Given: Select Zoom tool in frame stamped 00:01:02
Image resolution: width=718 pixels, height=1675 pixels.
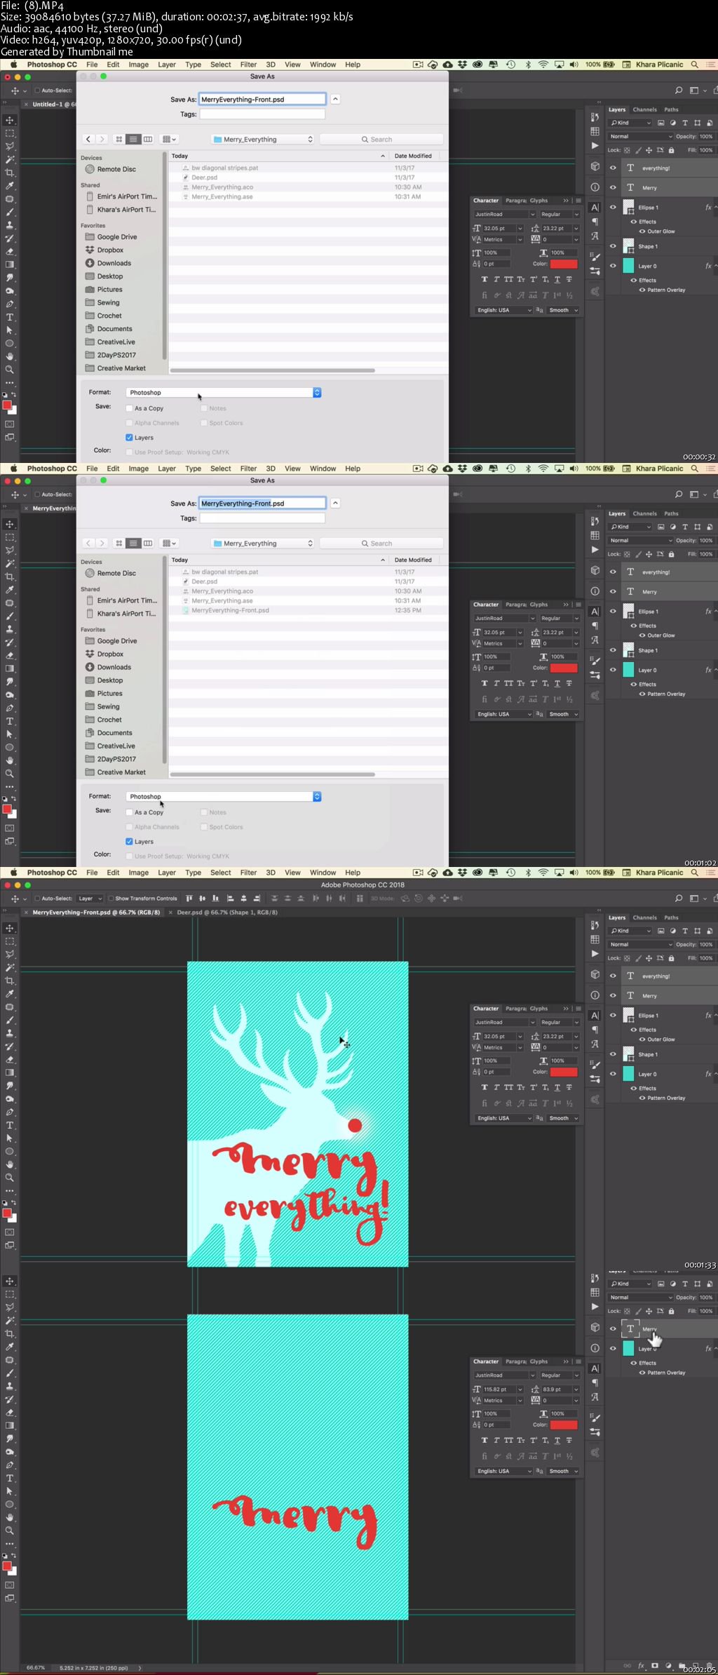Looking at the screenshot, I should pyautogui.click(x=10, y=774).
